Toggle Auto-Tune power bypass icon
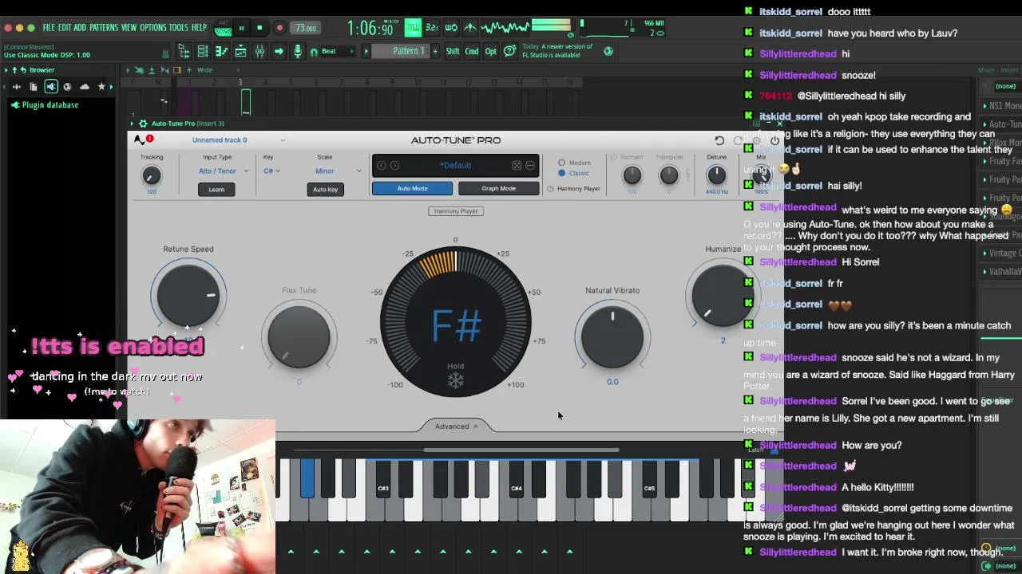The height and width of the screenshot is (574, 1022). tap(774, 140)
